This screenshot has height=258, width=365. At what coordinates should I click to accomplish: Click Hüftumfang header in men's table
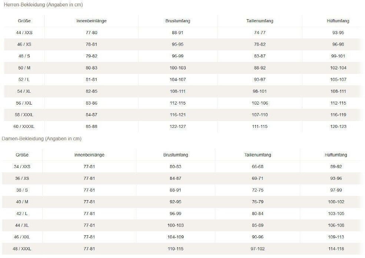[x=338, y=21]
